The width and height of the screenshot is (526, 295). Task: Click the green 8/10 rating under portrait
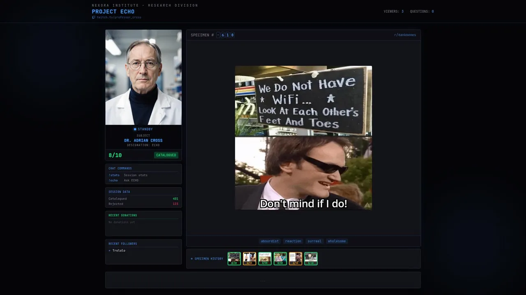coord(115,155)
